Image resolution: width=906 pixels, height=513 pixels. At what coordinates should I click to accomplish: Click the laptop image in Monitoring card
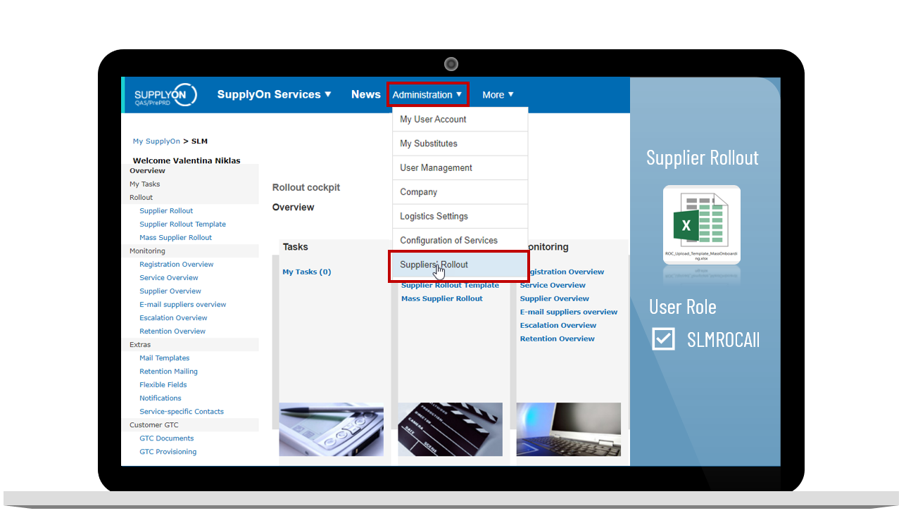tap(569, 429)
